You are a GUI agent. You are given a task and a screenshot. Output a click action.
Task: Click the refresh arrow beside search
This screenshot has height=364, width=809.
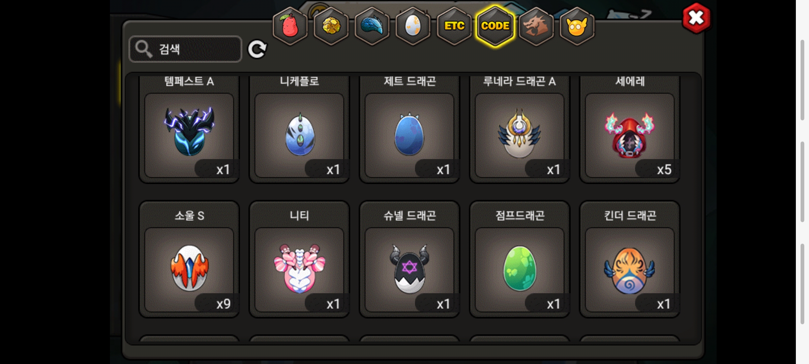pyautogui.click(x=257, y=49)
